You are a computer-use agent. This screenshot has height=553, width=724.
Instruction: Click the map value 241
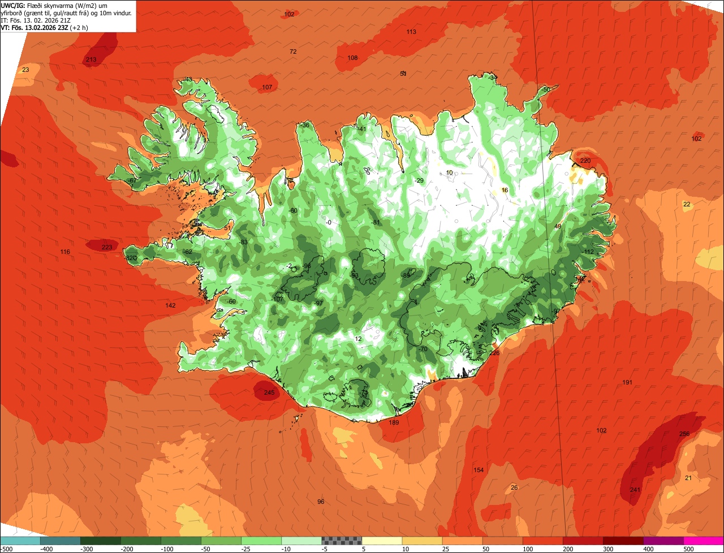coord(635,490)
